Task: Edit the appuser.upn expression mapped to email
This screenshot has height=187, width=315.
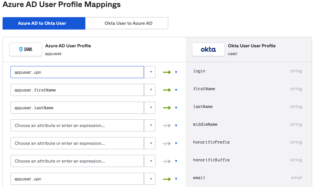Action: pos(77,179)
